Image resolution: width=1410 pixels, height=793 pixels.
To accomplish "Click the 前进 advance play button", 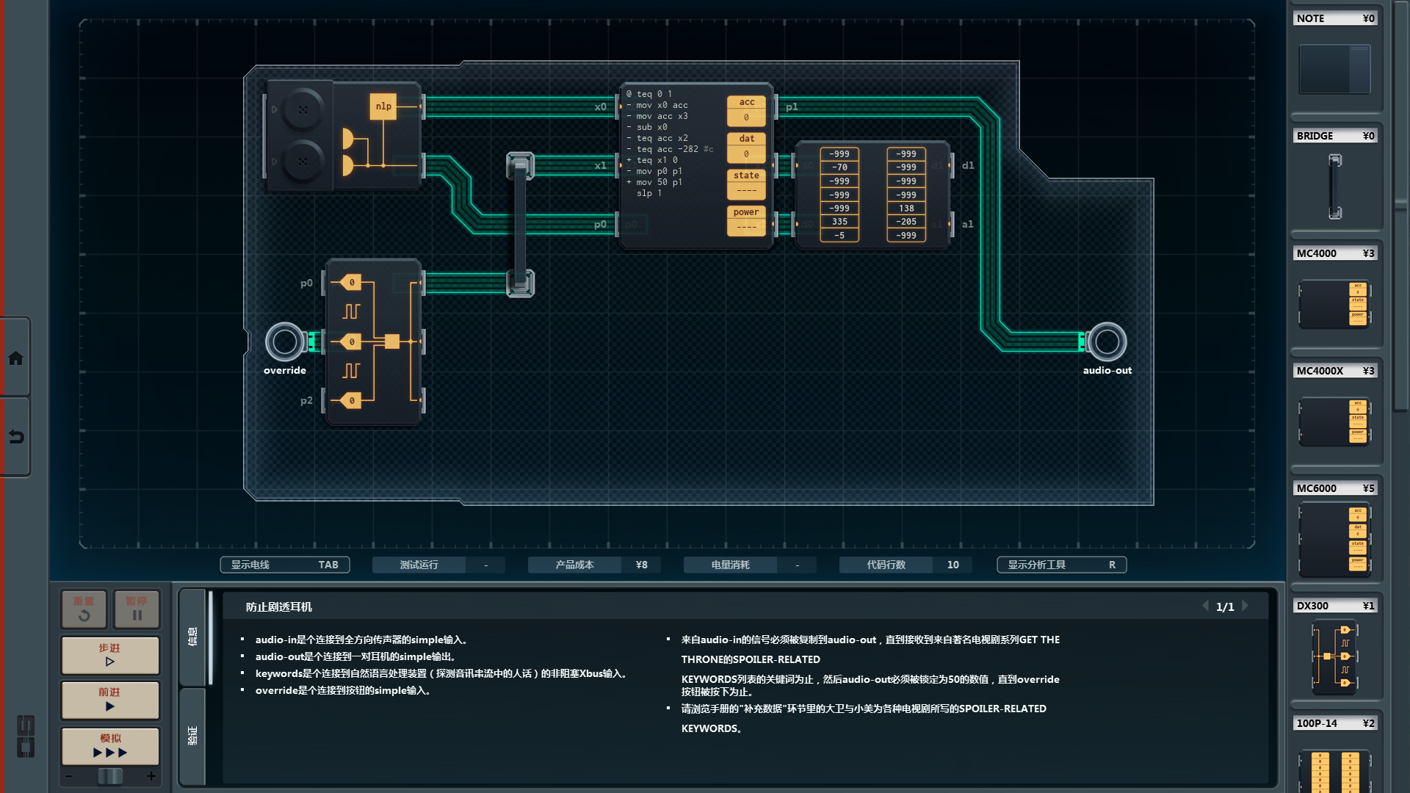I will click(110, 699).
